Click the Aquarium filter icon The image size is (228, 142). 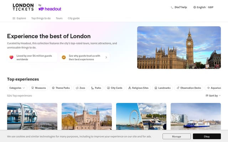pos(208,88)
